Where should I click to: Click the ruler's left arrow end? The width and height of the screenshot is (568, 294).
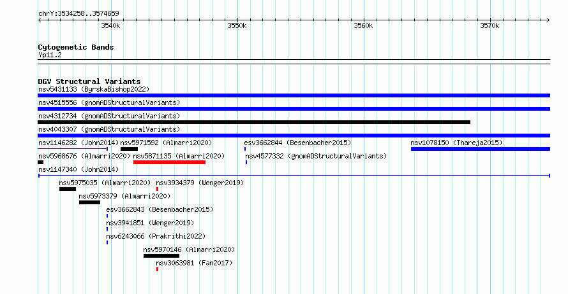[x=40, y=20]
